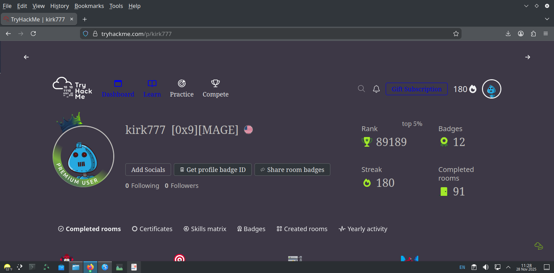Open the Bookmarks menu
The image size is (554, 273).
point(89,6)
